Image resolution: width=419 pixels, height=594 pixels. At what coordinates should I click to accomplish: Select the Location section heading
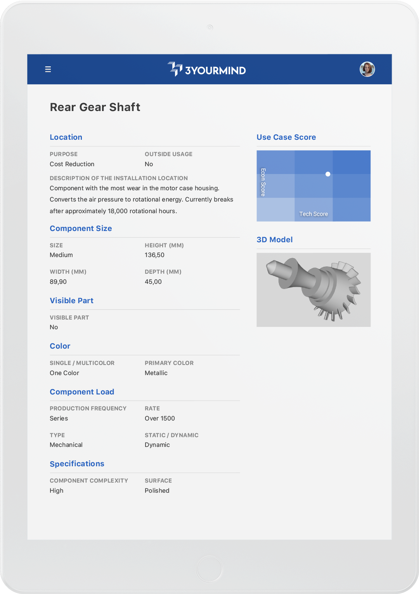pos(66,137)
